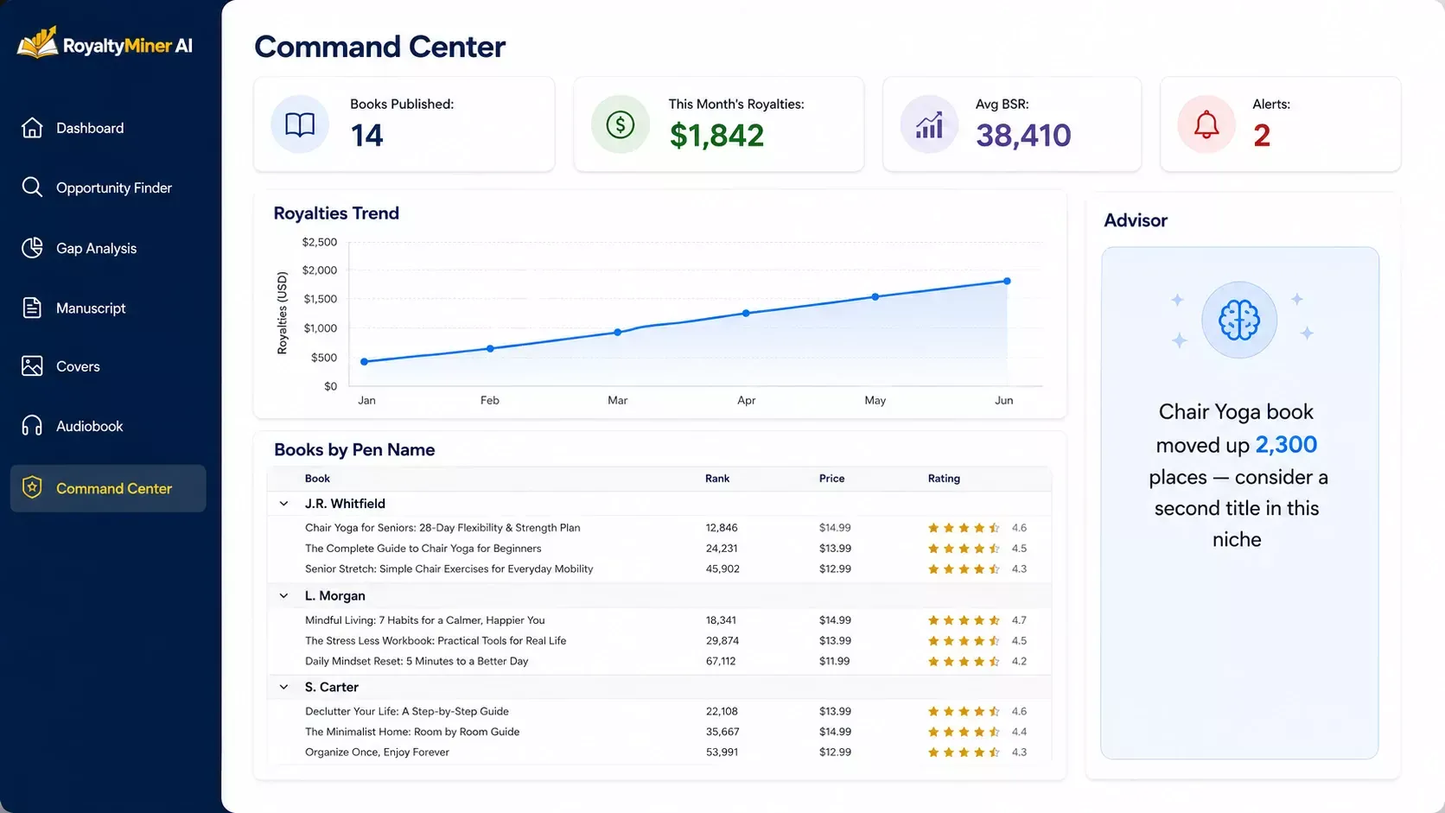Click star rating for Daily Mindset Reset row

[x=964, y=662]
